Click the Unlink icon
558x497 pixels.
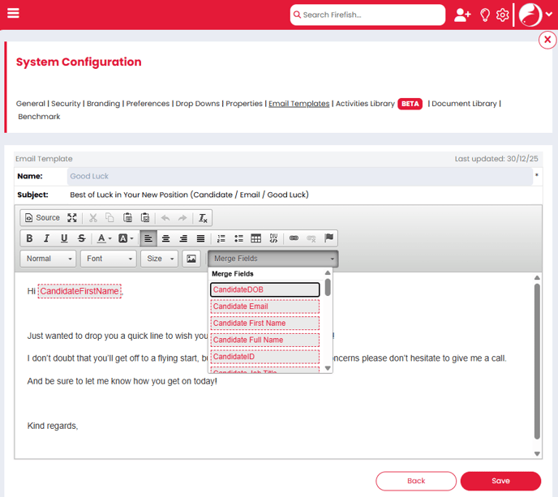click(311, 238)
